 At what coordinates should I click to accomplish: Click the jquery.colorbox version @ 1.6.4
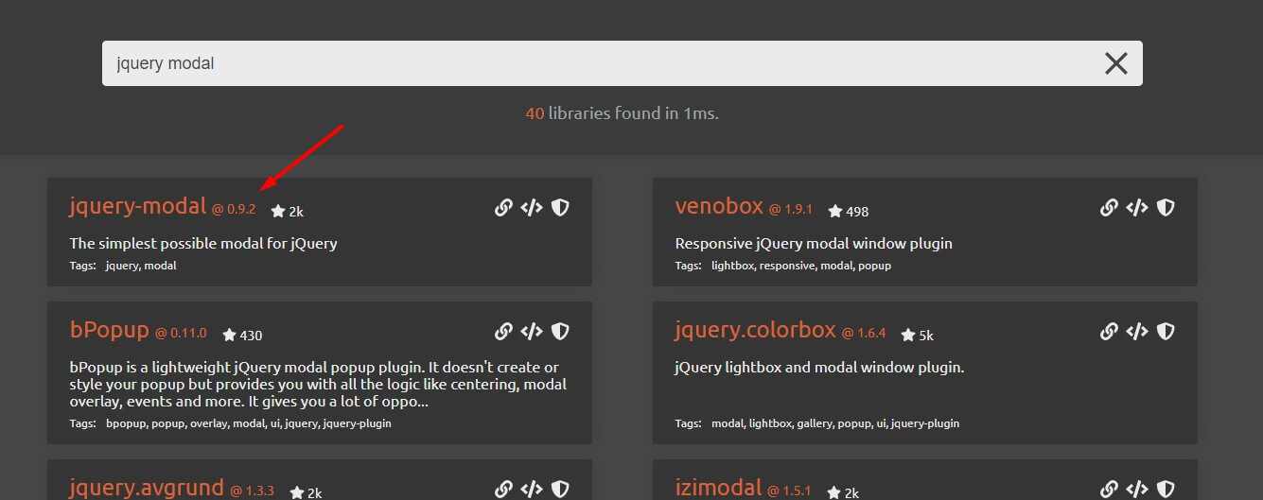(x=864, y=333)
